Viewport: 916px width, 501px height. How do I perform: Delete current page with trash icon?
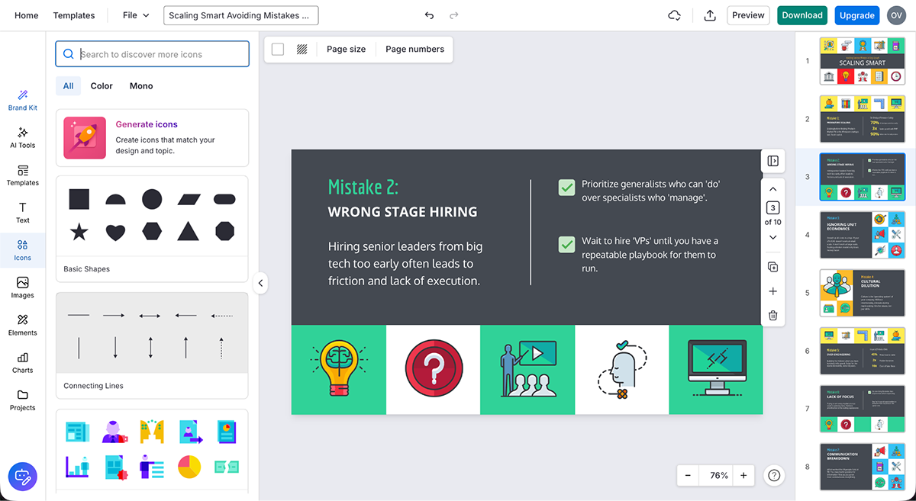click(772, 315)
